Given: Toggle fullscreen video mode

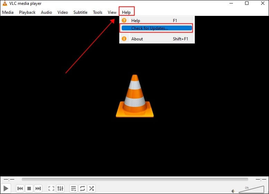Looking at the screenshot, I should pos(51,188).
